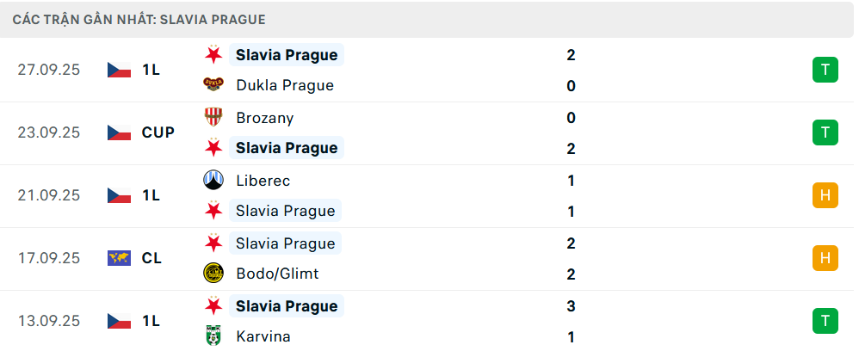Open the Bodo/Glimt team link

[277, 274]
